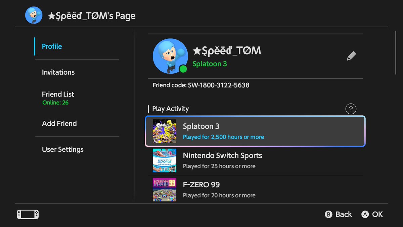Click the B button icon
Screen dimensions: 403x227
click(x=329, y=214)
